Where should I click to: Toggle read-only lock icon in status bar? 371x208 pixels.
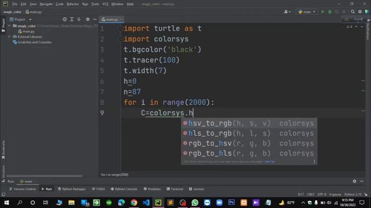(366, 195)
